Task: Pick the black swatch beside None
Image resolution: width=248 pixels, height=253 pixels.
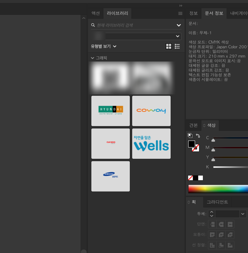Action: 195,178
